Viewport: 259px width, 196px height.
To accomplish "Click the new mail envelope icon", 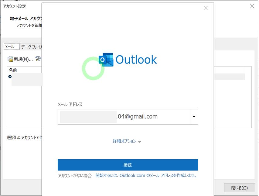I will 10,59.
